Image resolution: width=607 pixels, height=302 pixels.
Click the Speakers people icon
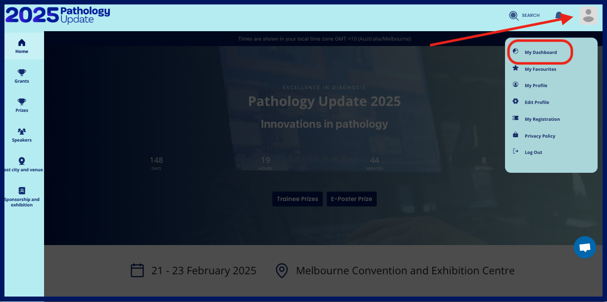(22, 131)
